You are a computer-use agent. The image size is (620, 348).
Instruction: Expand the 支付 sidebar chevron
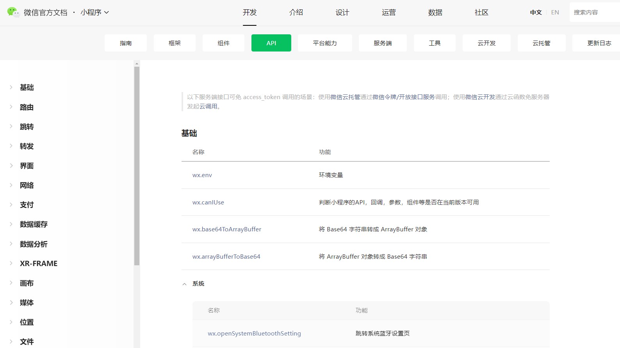(11, 204)
